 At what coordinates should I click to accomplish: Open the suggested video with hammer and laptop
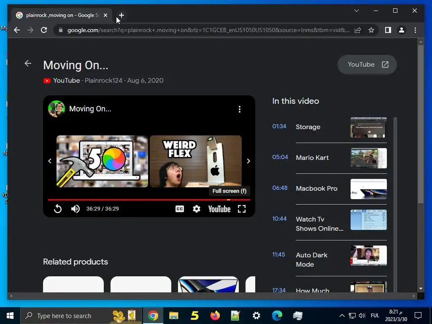click(x=102, y=162)
